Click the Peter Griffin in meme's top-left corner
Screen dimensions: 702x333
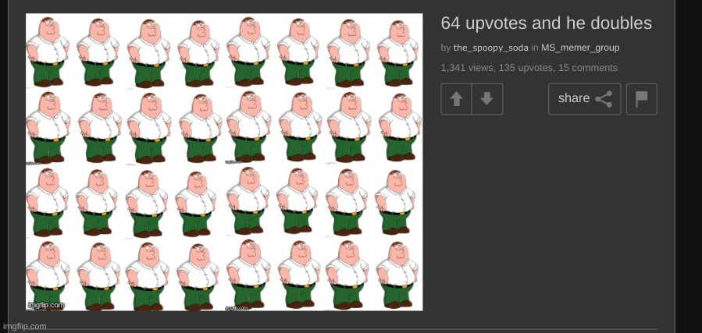(x=48, y=51)
